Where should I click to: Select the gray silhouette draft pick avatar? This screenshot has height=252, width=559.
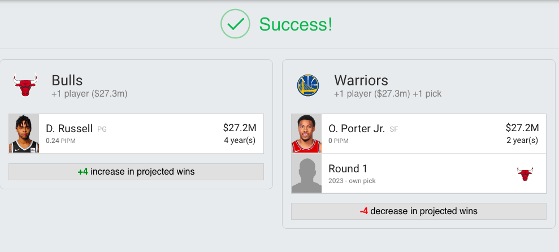pyautogui.click(x=306, y=173)
